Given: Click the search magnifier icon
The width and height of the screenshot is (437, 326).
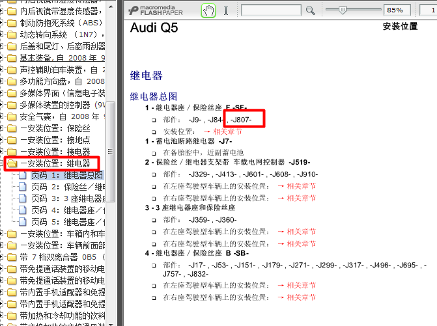Looking at the screenshot, I should click(310, 10).
